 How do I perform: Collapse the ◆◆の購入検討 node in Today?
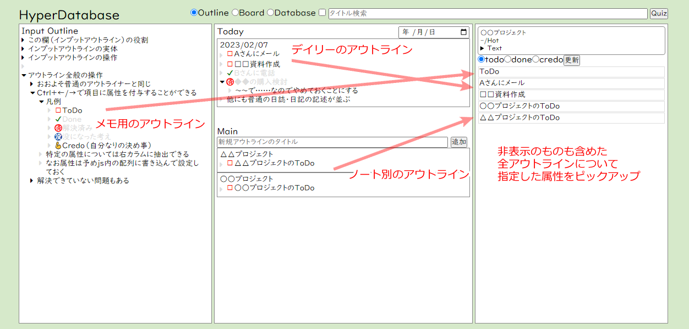point(222,82)
